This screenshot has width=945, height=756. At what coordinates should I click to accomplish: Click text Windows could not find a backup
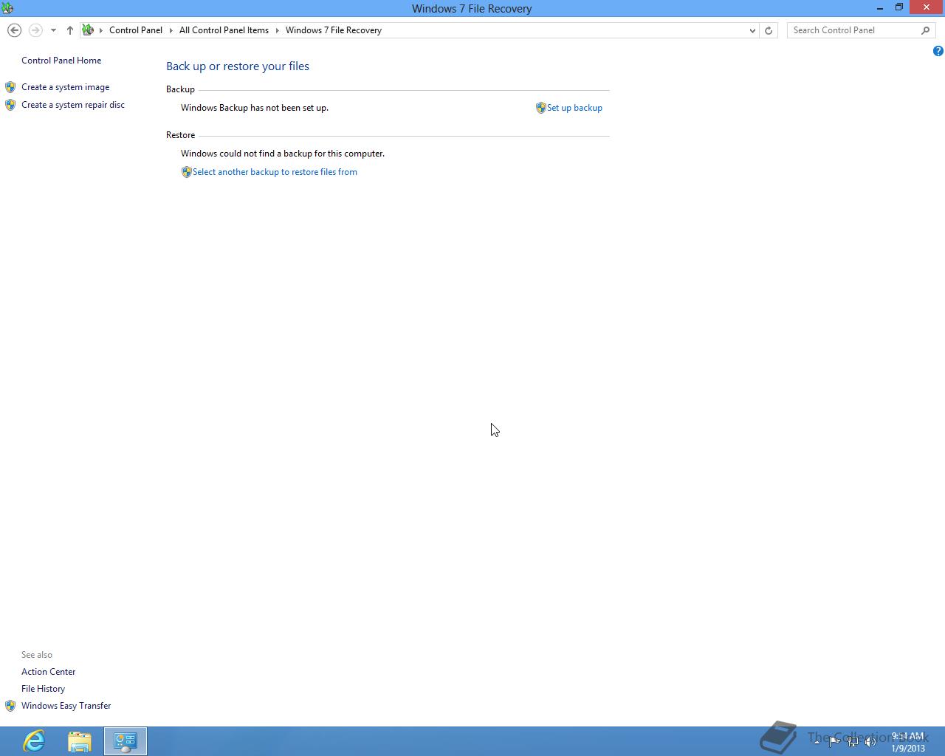(283, 154)
